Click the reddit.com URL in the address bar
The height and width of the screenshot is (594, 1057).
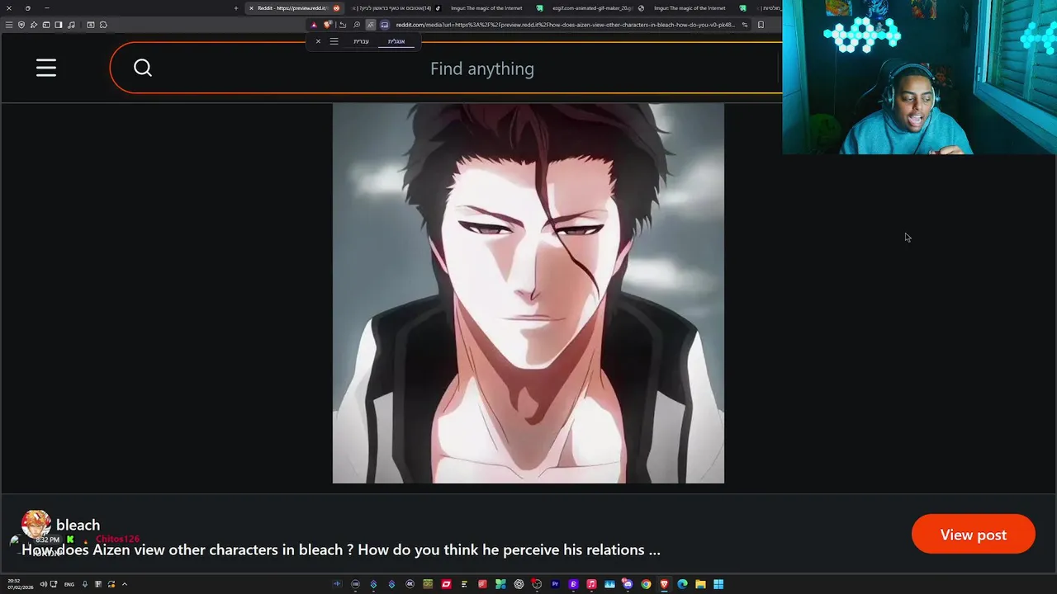click(565, 25)
